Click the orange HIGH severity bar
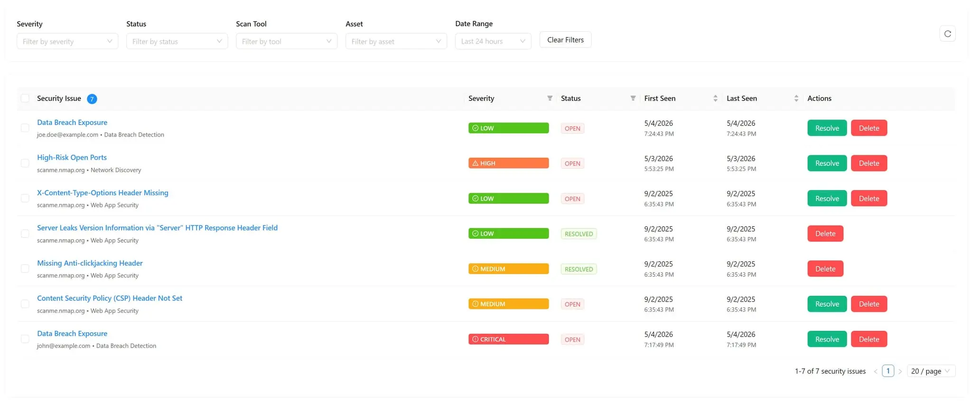 (x=508, y=163)
